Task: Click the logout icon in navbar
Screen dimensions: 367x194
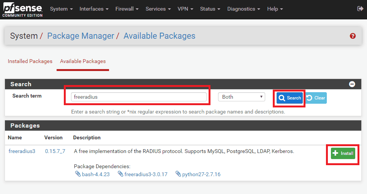Action: click(x=360, y=9)
